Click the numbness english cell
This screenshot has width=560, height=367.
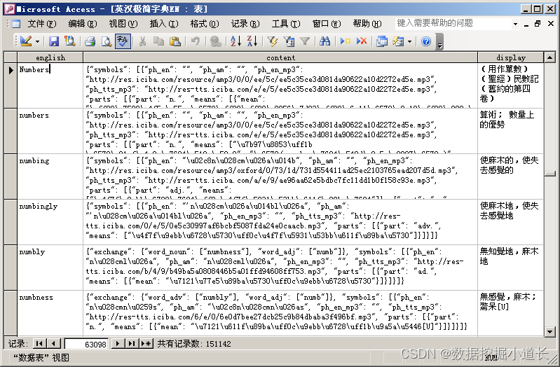pyautogui.click(x=50, y=313)
